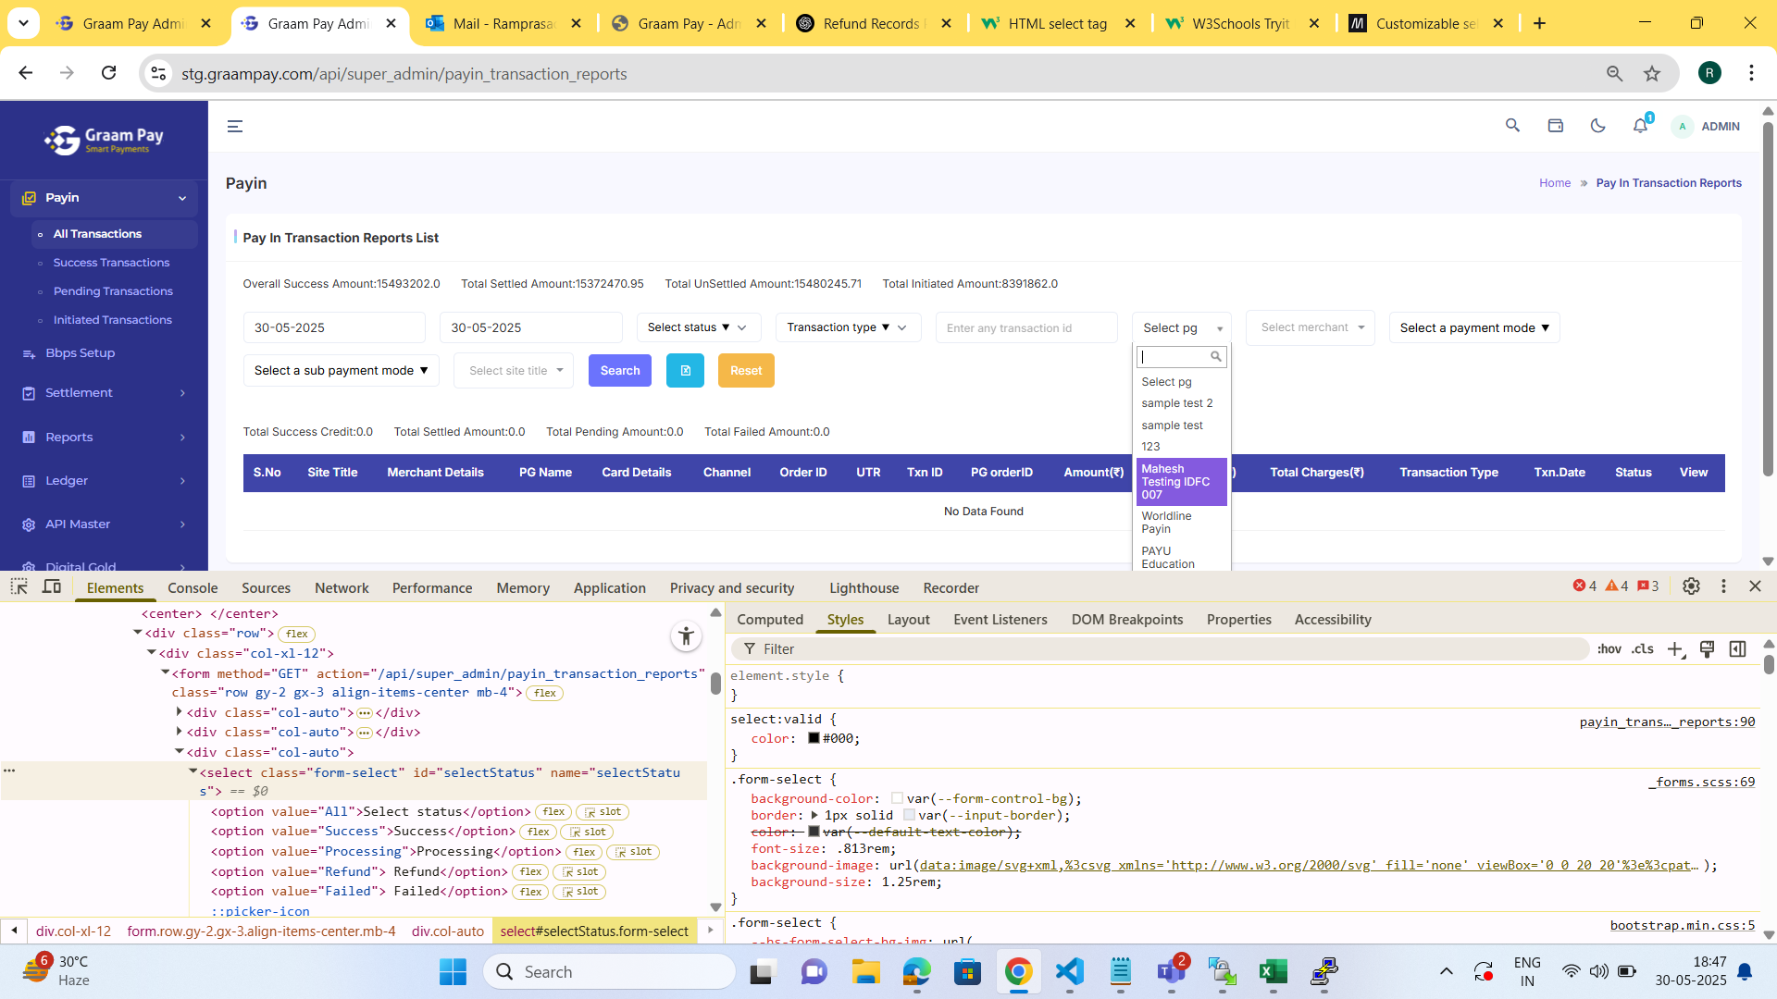Expand the Payin sidebar menu

click(105, 198)
